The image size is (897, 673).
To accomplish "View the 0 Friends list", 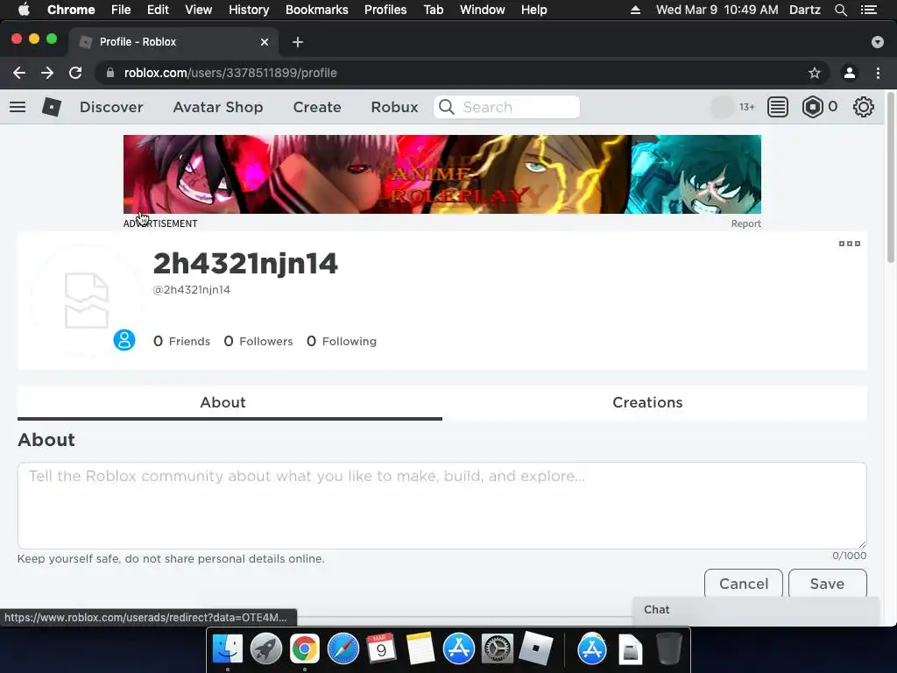I will click(x=181, y=341).
